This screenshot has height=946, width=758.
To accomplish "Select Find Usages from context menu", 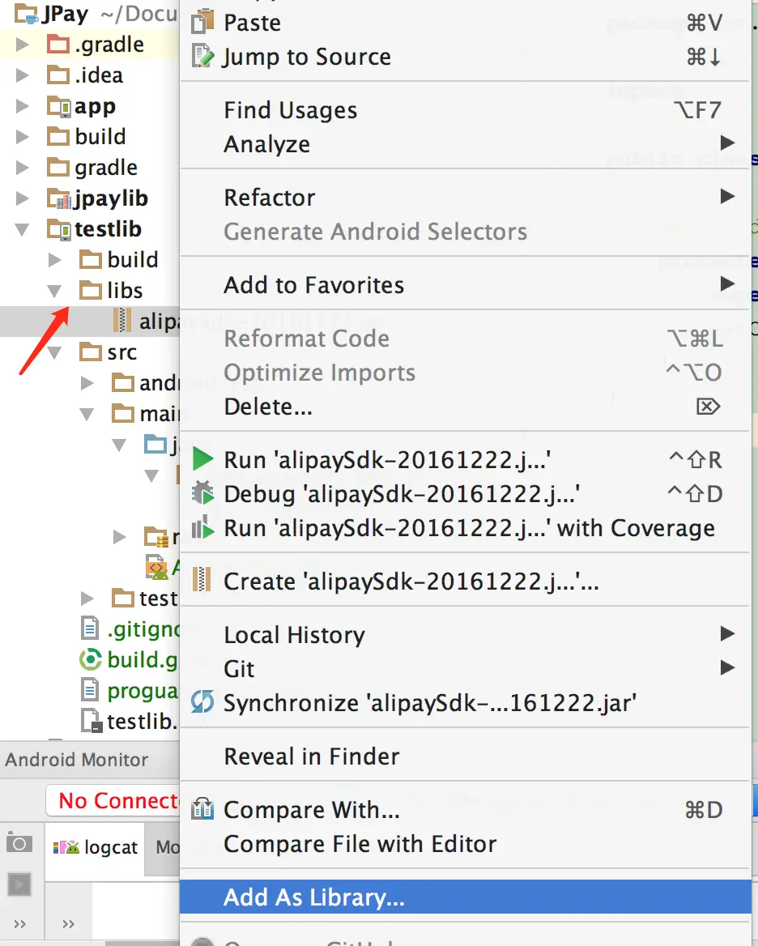I will tap(465, 110).
